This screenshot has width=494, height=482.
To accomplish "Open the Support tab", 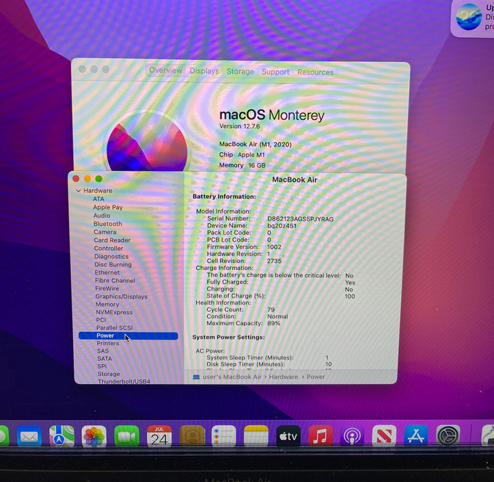I will click(x=276, y=72).
